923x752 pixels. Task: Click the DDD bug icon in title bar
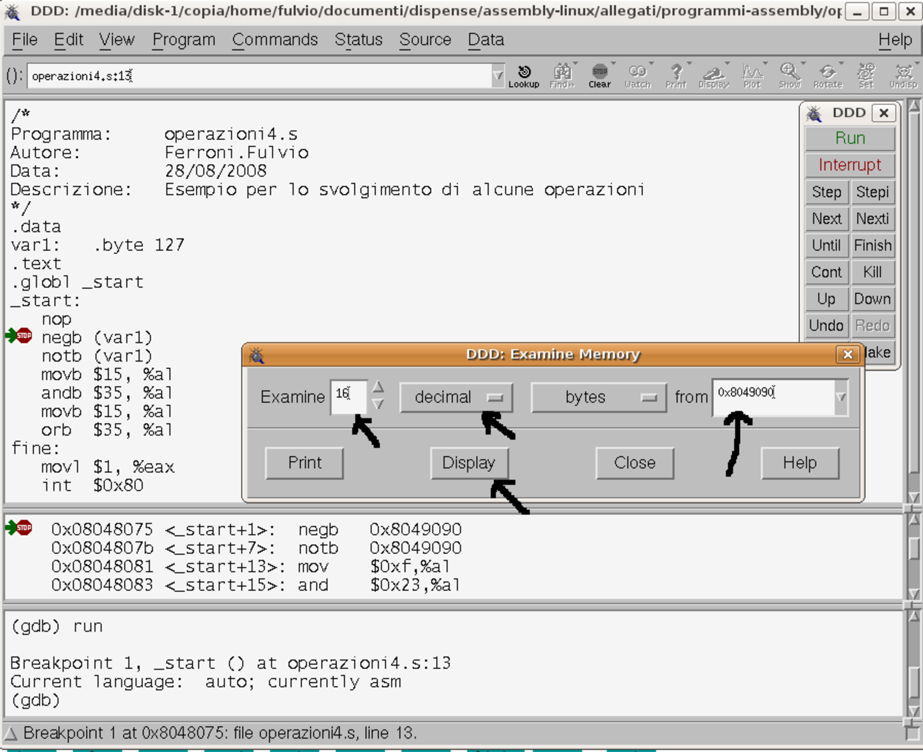click(12, 11)
